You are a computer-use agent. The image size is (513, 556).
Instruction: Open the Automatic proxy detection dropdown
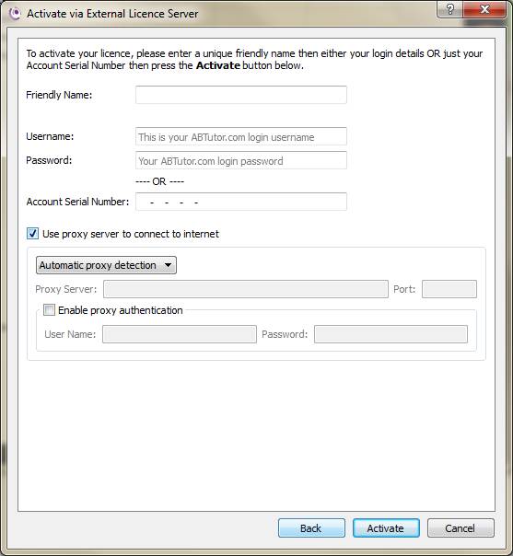(x=106, y=265)
